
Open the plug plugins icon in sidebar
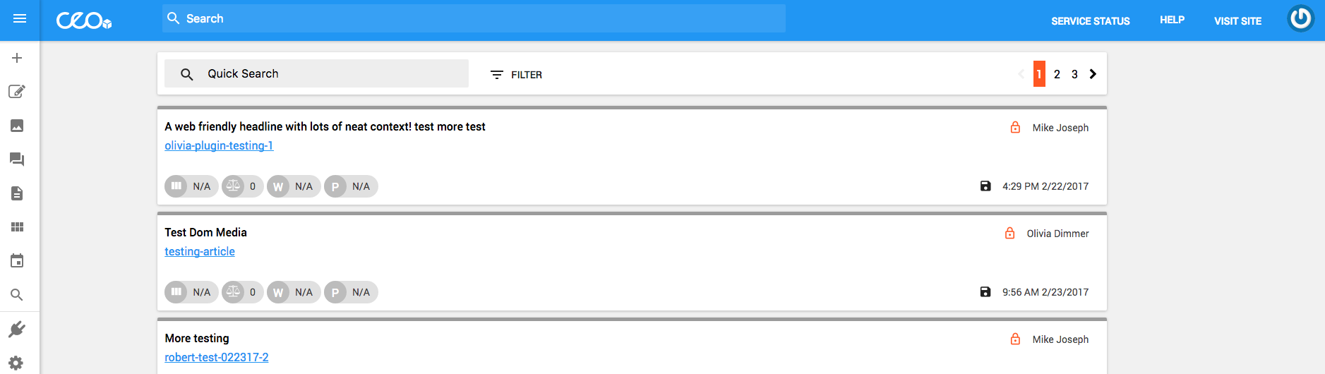[x=17, y=330]
